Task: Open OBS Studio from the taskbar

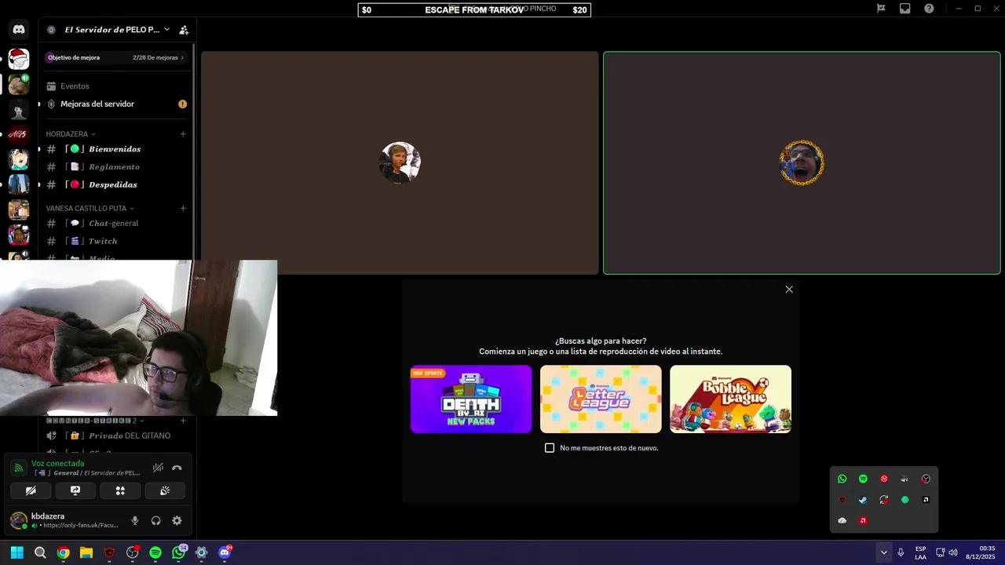Action: click(x=133, y=552)
